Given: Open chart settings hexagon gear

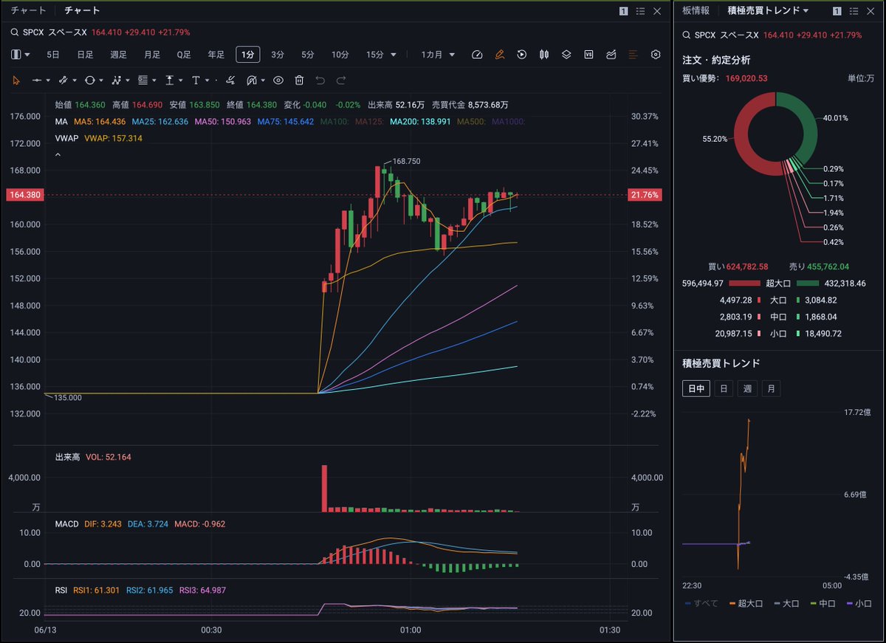Looking at the screenshot, I should [656, 55].
